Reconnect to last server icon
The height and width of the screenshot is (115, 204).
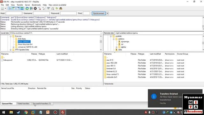pos(43,9)
